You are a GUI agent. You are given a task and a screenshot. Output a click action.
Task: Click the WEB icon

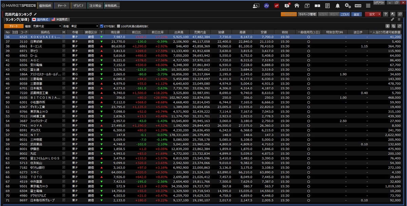point(358,6)
